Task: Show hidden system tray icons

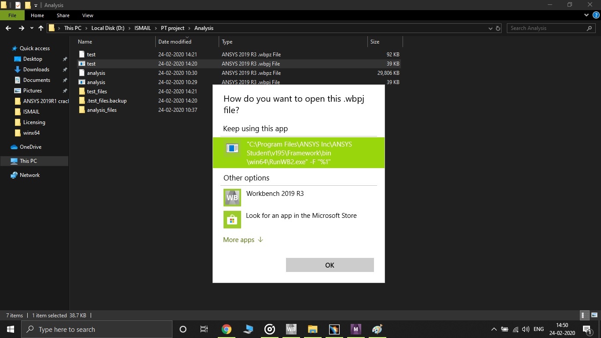Action: pos(494,329)
